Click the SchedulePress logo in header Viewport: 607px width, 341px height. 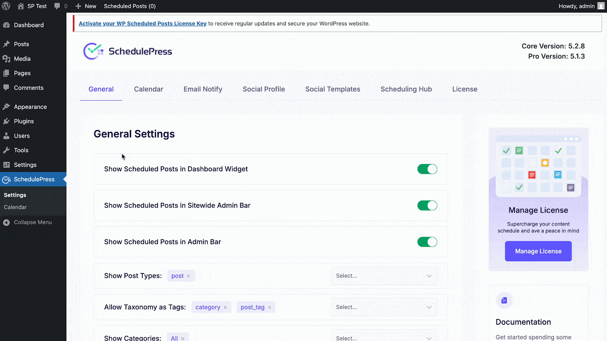(x=127, y=51)
